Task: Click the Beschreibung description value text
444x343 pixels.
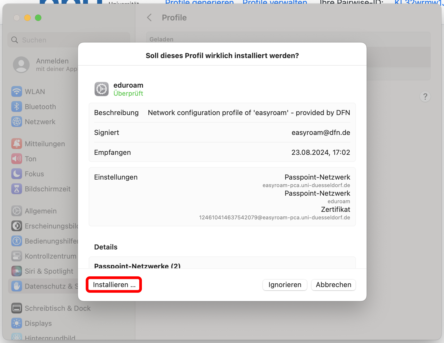Action: [249, 113]
